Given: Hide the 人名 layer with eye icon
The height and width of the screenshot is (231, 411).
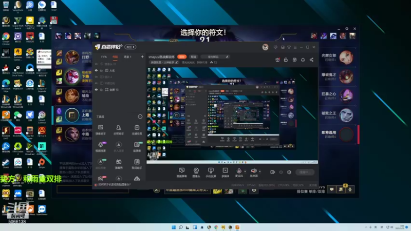Looking at the screenshot, I should [96, 70].
